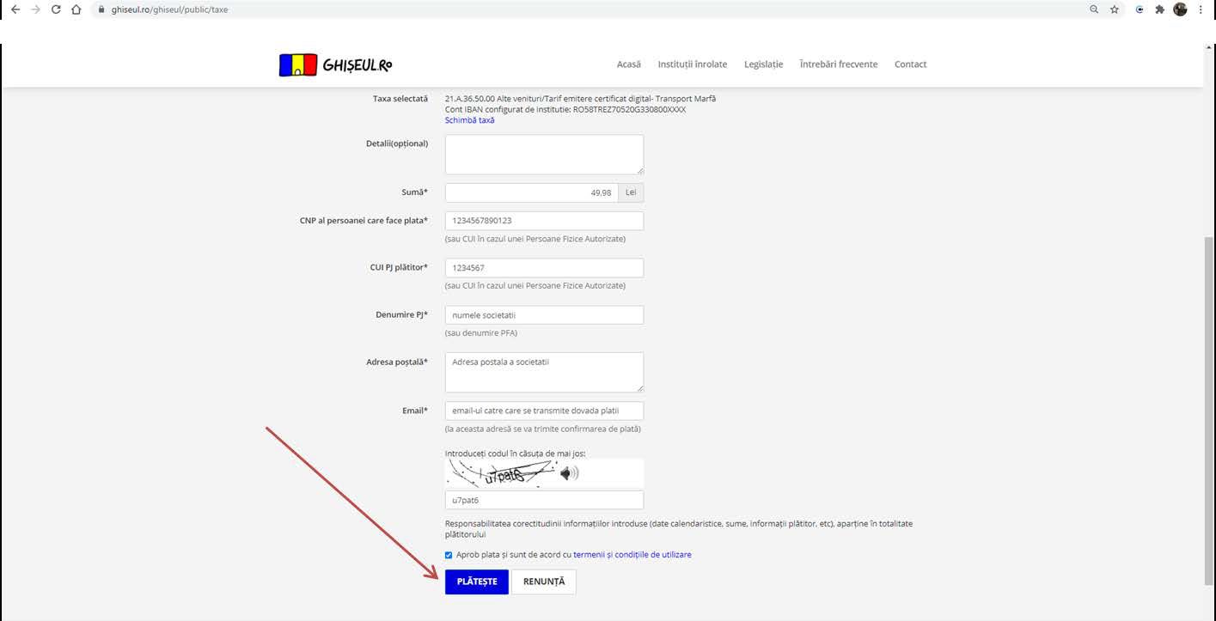
Task: Click the Sumă amount input field
Action: [x=531, y=193]
